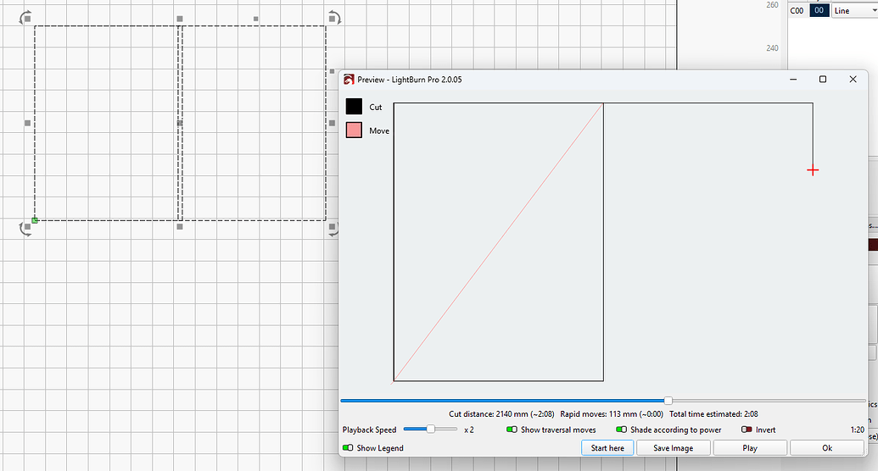This screenshot has width=878, height=471.
Task: Select the C00 layer label
Action: [797, 11]
